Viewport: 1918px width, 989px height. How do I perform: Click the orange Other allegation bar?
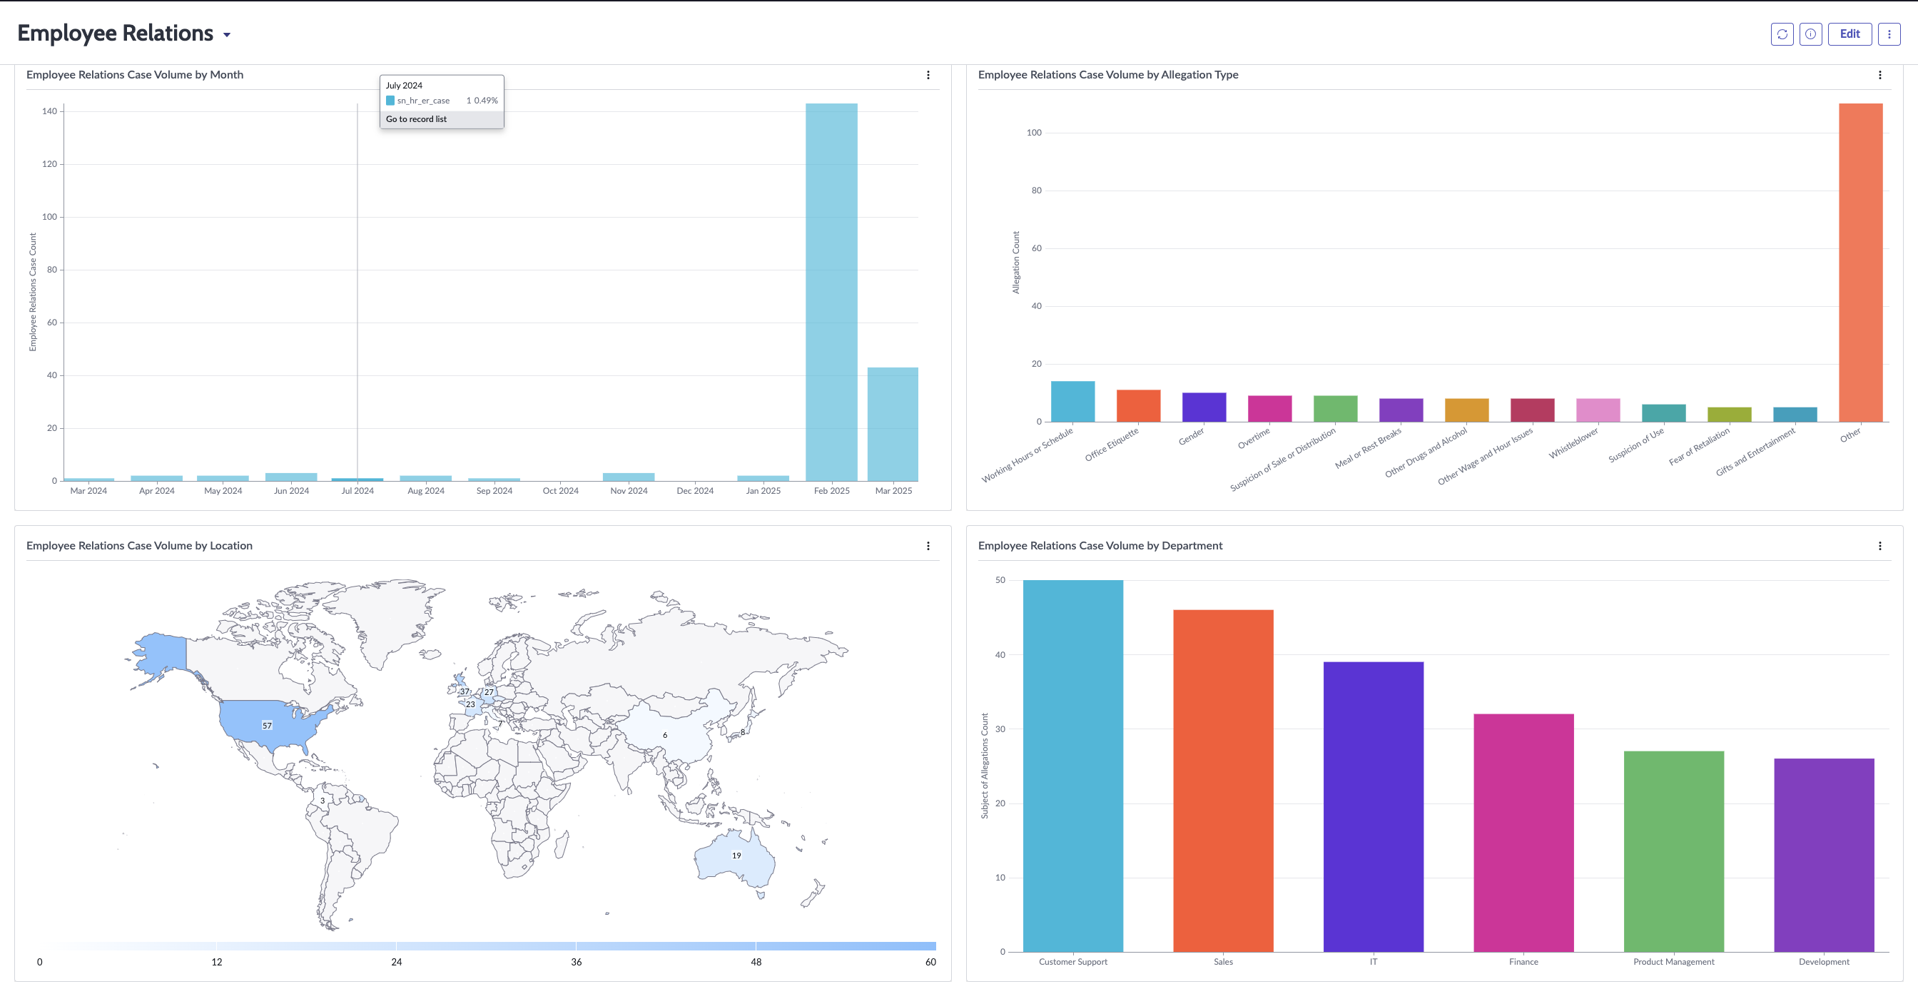point(1860,262)
